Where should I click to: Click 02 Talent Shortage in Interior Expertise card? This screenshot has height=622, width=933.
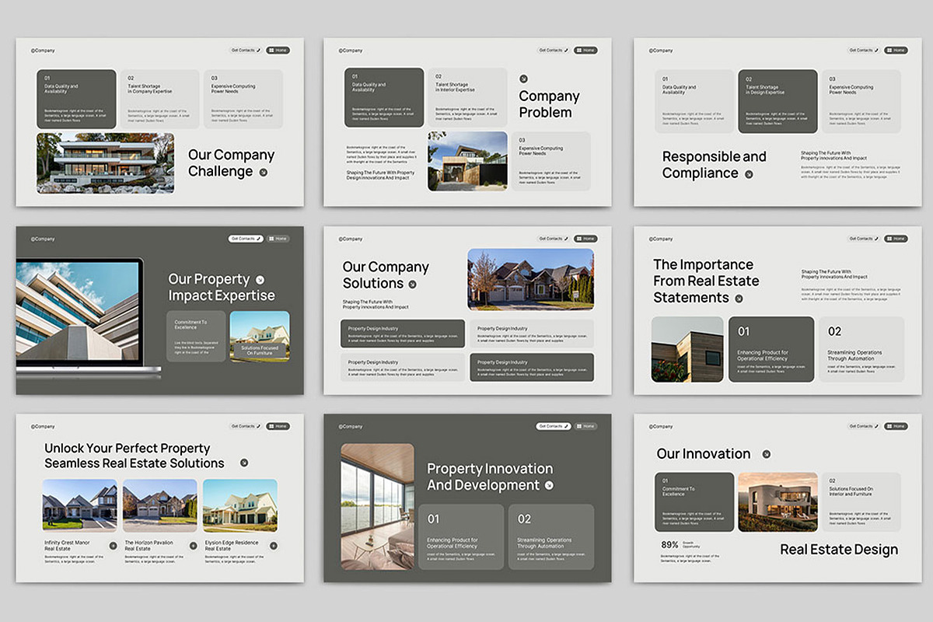467,97
